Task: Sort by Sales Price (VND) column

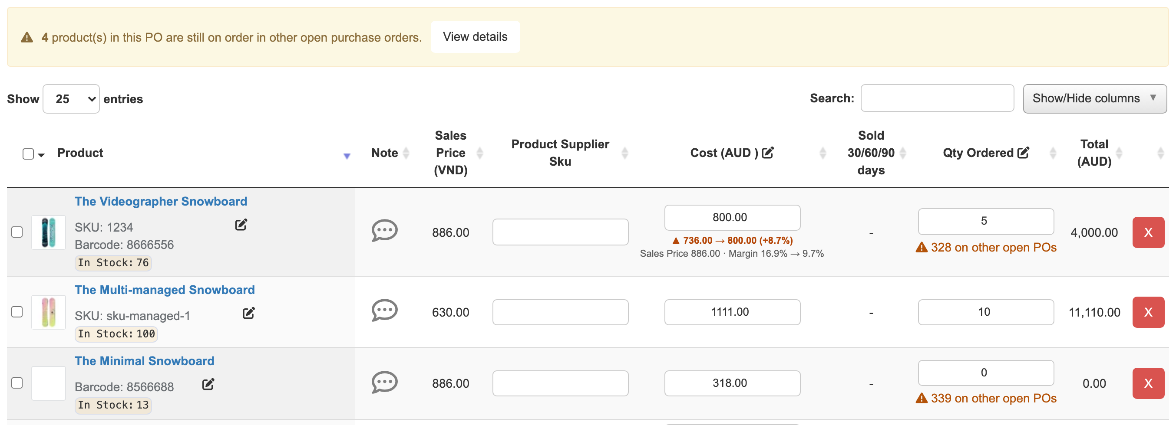Action: (480, 153)
